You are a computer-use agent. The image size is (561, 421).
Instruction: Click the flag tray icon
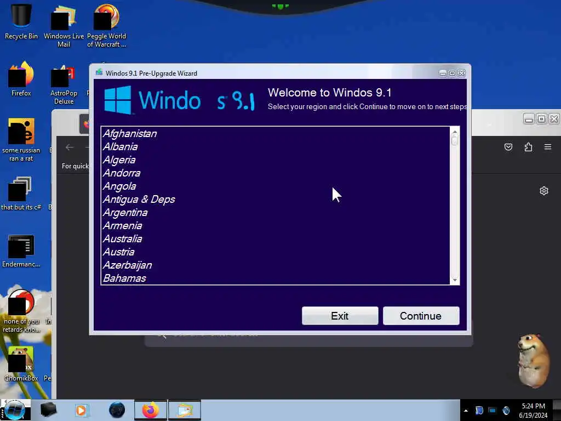click(x=479, y=410)
